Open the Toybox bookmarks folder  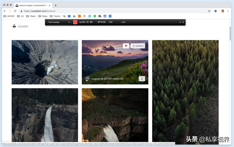(x=55, y=16)
